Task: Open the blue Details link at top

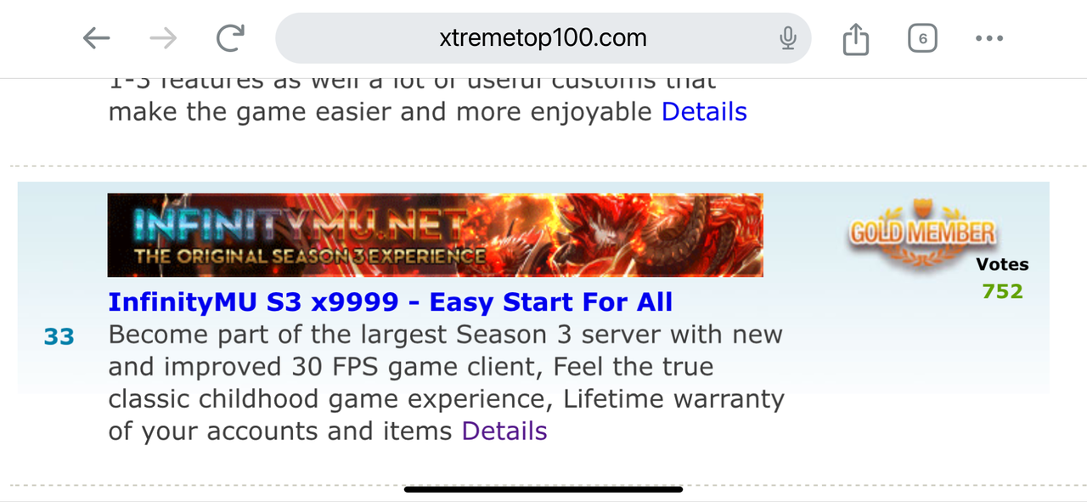Action: click(704, 111)
